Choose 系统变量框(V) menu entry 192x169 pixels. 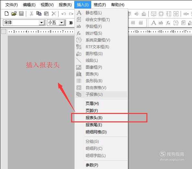pos(101,40)
